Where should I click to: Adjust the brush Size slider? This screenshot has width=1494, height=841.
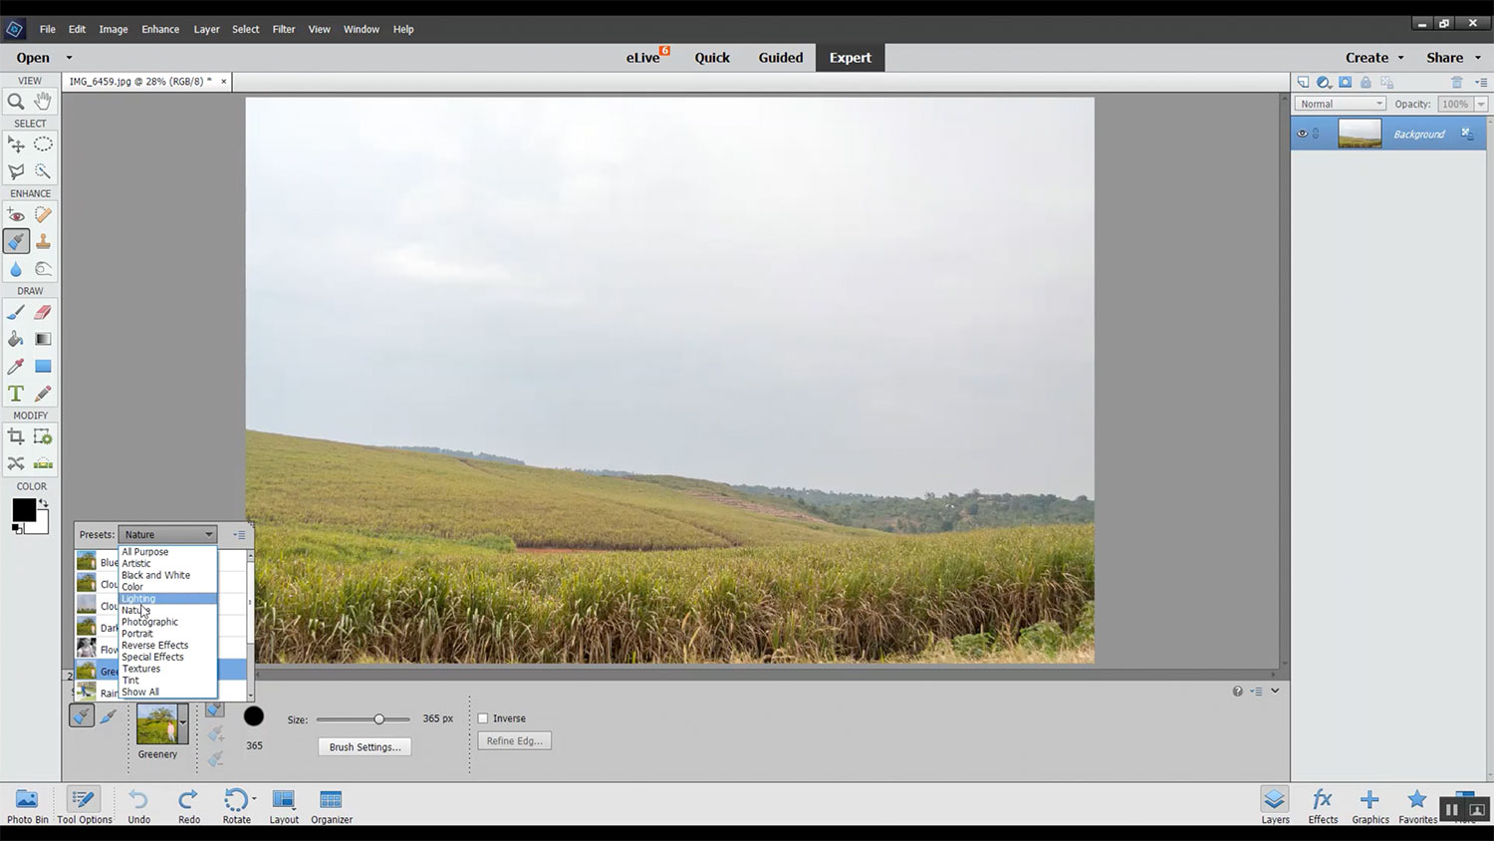click(378, 719)
